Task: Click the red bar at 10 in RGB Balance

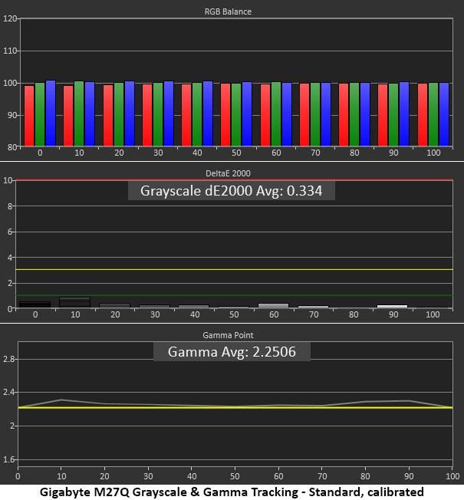Action: 68,116
